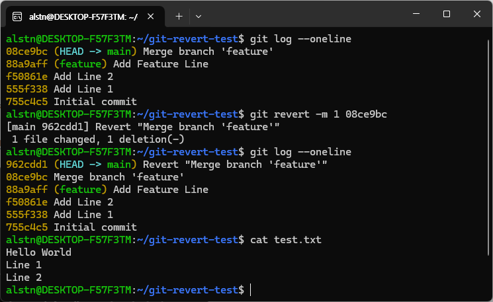Expand the new tab profile dropdown

coord(199,17)
